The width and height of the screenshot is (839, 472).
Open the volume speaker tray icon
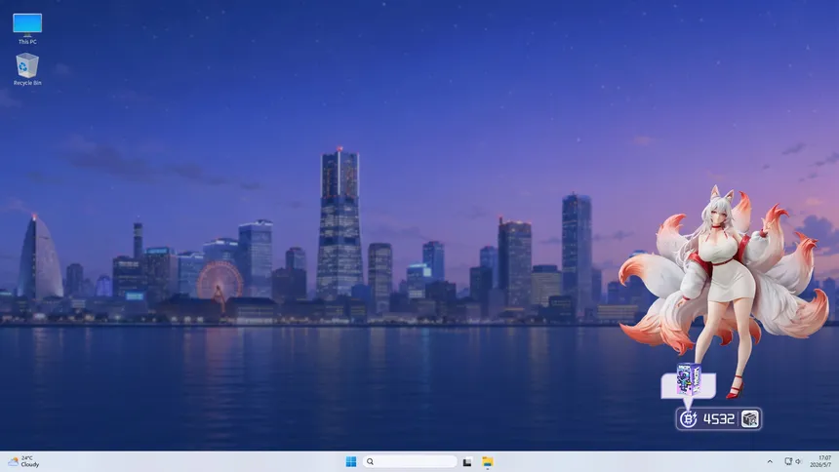coord(798,461)
